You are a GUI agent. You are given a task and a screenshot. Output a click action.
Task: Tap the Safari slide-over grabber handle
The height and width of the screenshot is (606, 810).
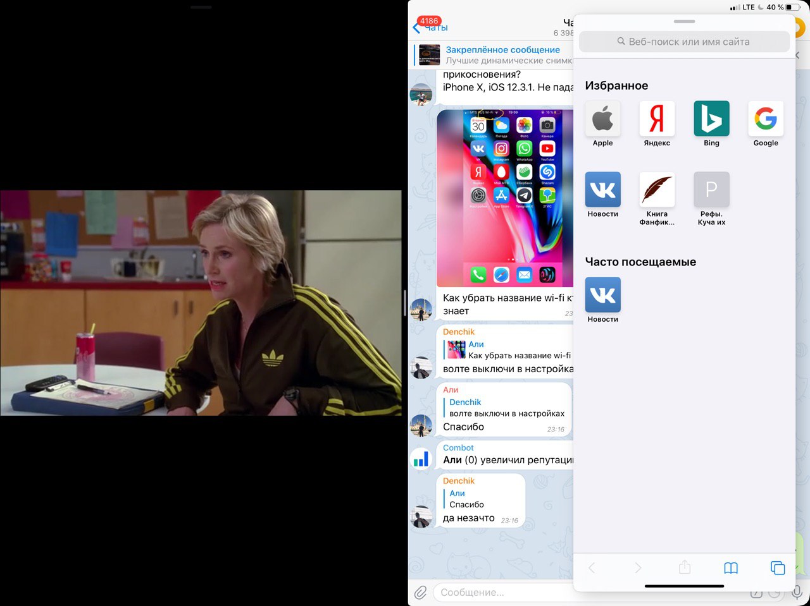point(684,21)
